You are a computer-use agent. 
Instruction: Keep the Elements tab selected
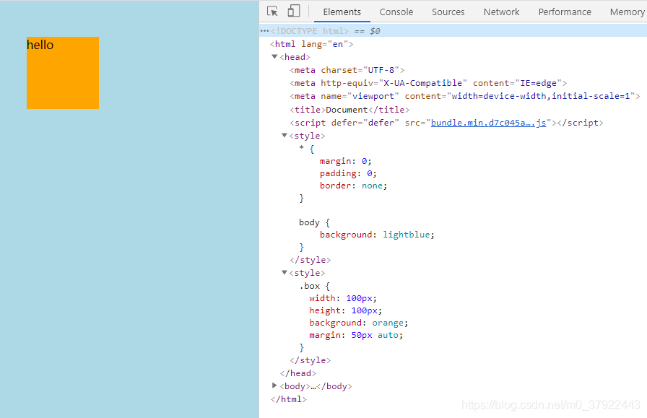(x=342, y=12)
